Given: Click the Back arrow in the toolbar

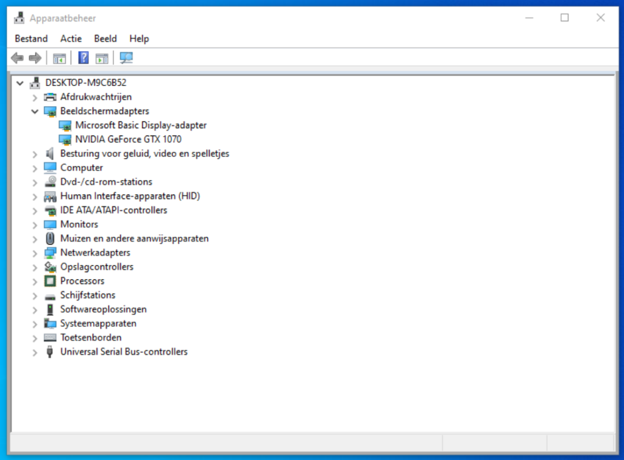Looking at the screenshot, I should point(17,58).
